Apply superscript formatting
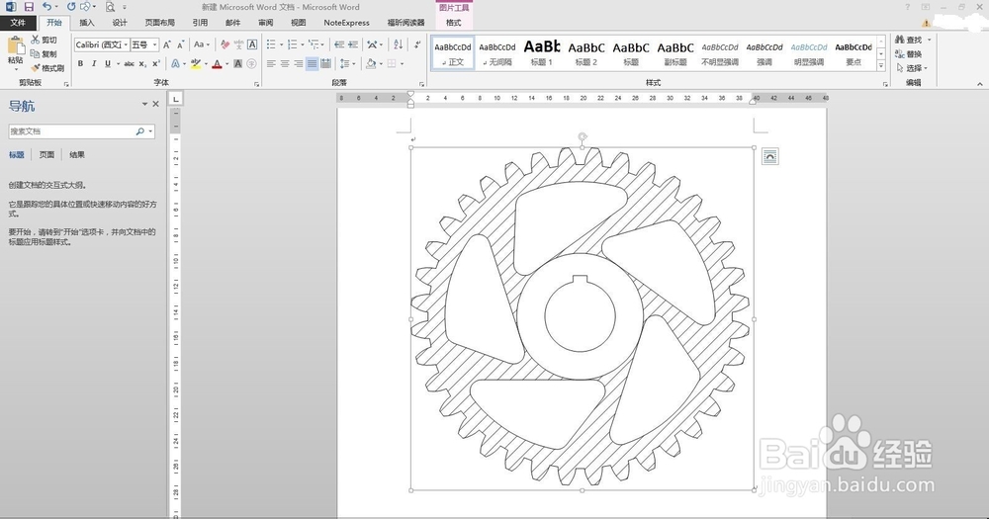 click(156, 63)
